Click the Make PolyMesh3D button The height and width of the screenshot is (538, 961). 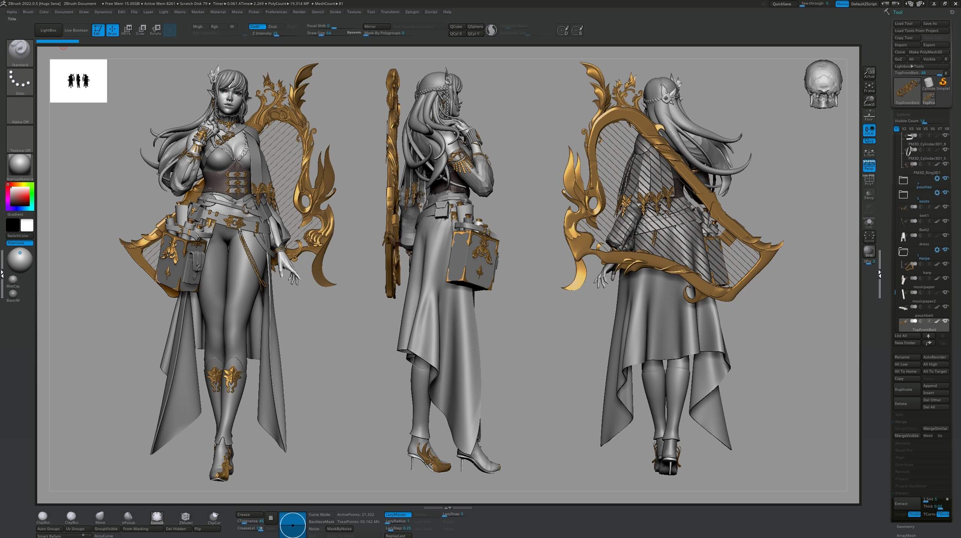[928, 52]
